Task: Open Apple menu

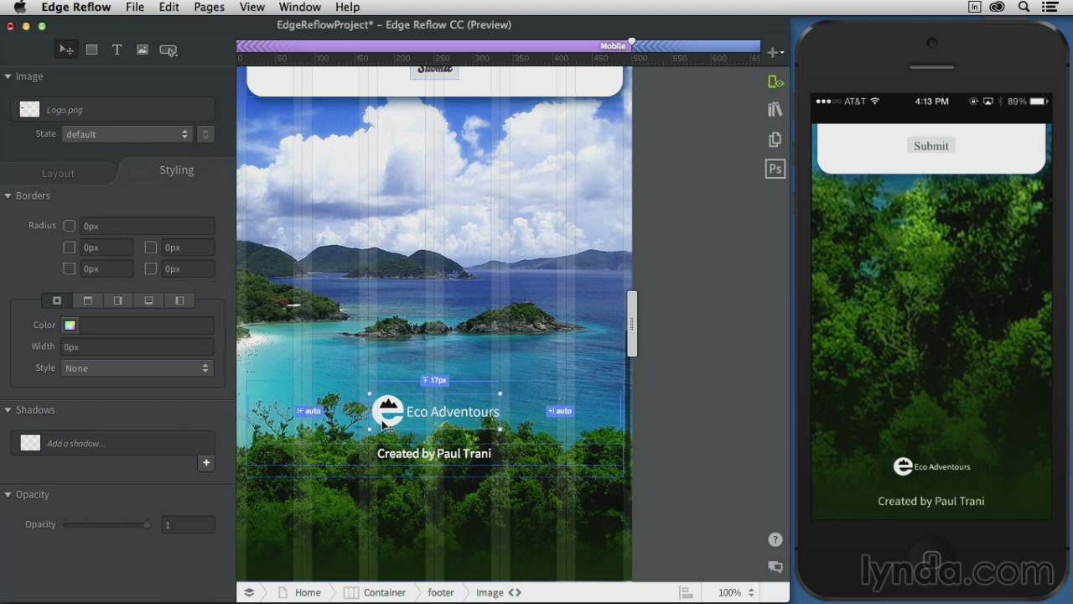Action: tap(19, 8)
